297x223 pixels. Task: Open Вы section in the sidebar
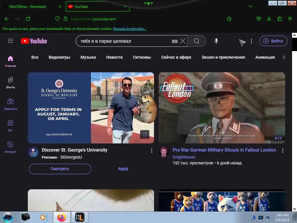click(x=10, y=126)
